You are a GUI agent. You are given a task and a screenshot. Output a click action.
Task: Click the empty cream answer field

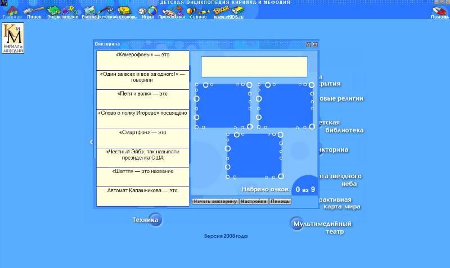254,67
